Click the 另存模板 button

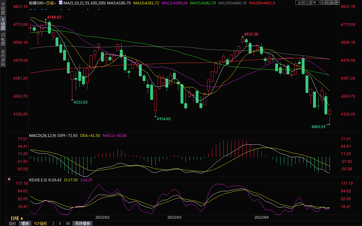point(83,223)
